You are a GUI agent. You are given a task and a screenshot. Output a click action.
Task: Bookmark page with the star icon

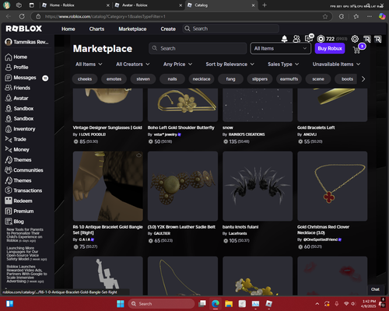pyautogui.click(x=325, y=16)
